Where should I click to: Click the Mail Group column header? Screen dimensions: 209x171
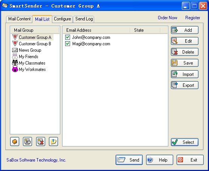click(35, 30)
